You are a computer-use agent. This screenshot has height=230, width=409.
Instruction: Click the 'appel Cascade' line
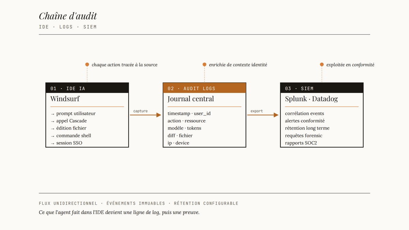click(72, 121)
